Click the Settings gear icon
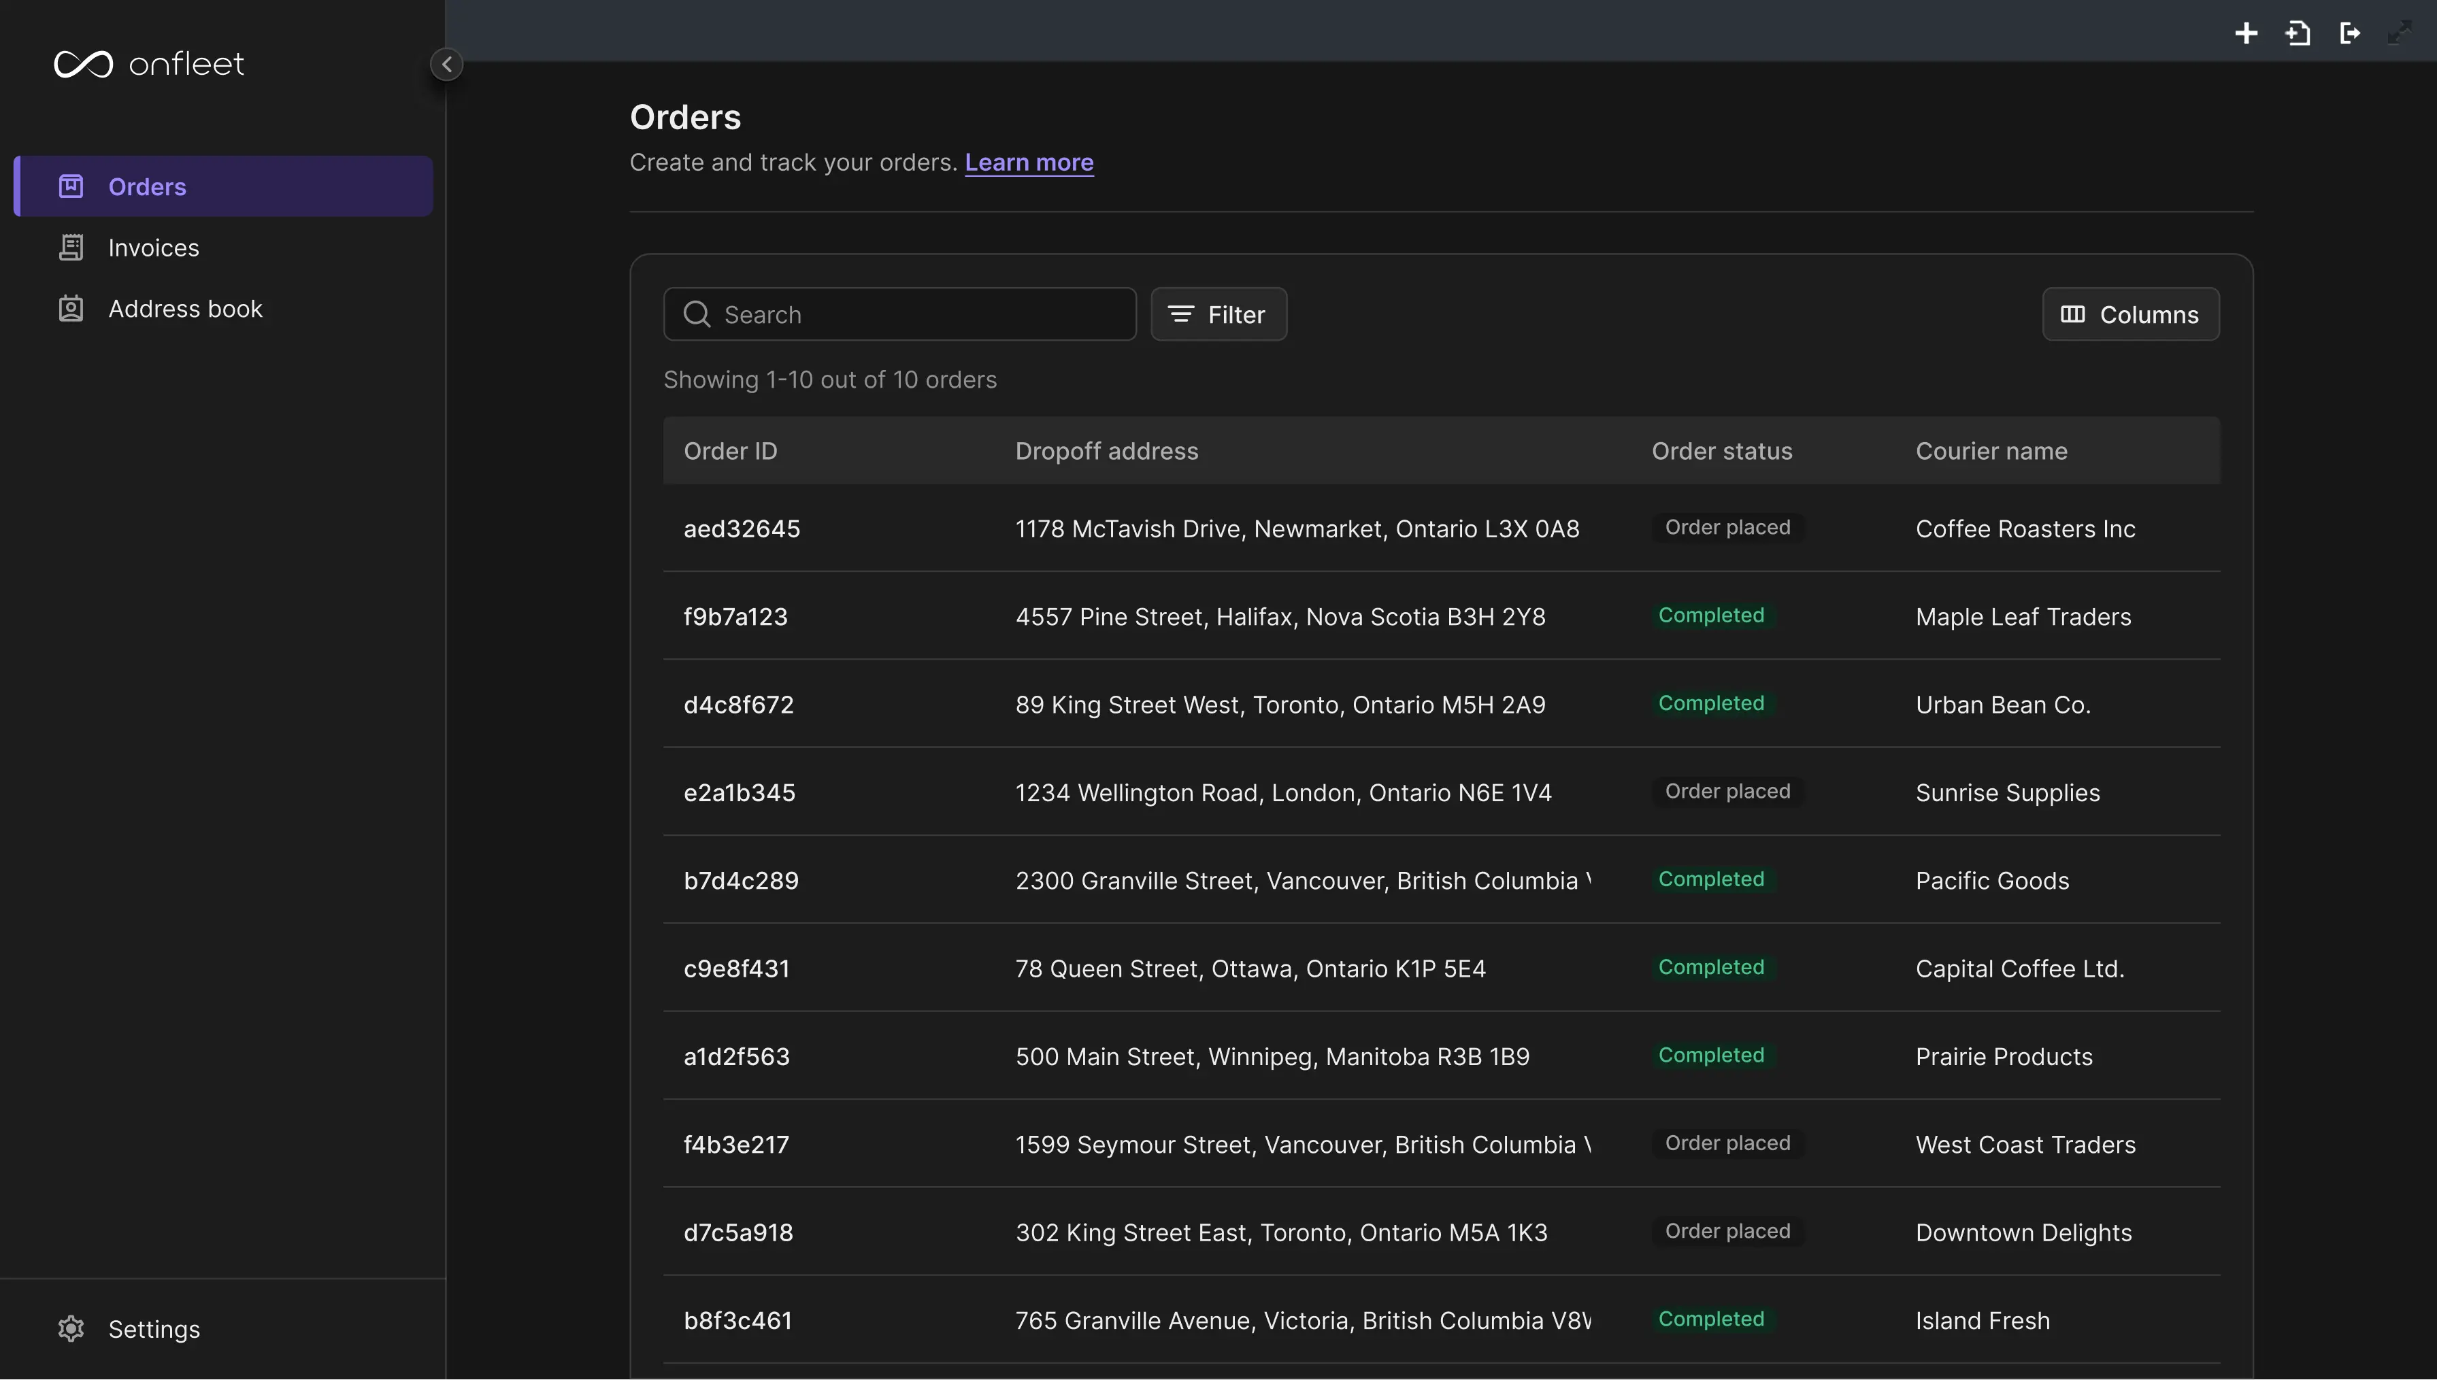2437x1380 pixels. coord(71,1329)
